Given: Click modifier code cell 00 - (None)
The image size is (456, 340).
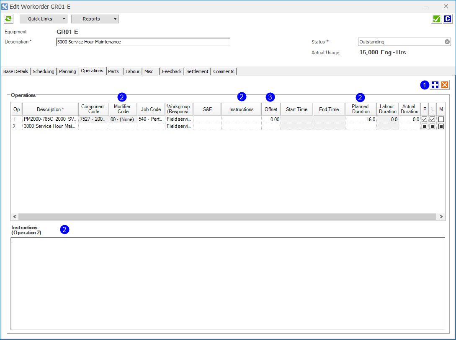Looking at the screenshot, I should (x=123, y=119).
